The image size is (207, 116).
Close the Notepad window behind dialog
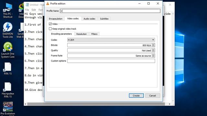[170, 5]
